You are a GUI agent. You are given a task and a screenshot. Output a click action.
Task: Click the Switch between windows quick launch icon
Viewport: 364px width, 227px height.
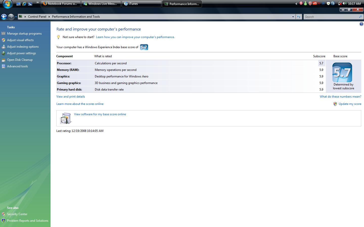(30, 4)
